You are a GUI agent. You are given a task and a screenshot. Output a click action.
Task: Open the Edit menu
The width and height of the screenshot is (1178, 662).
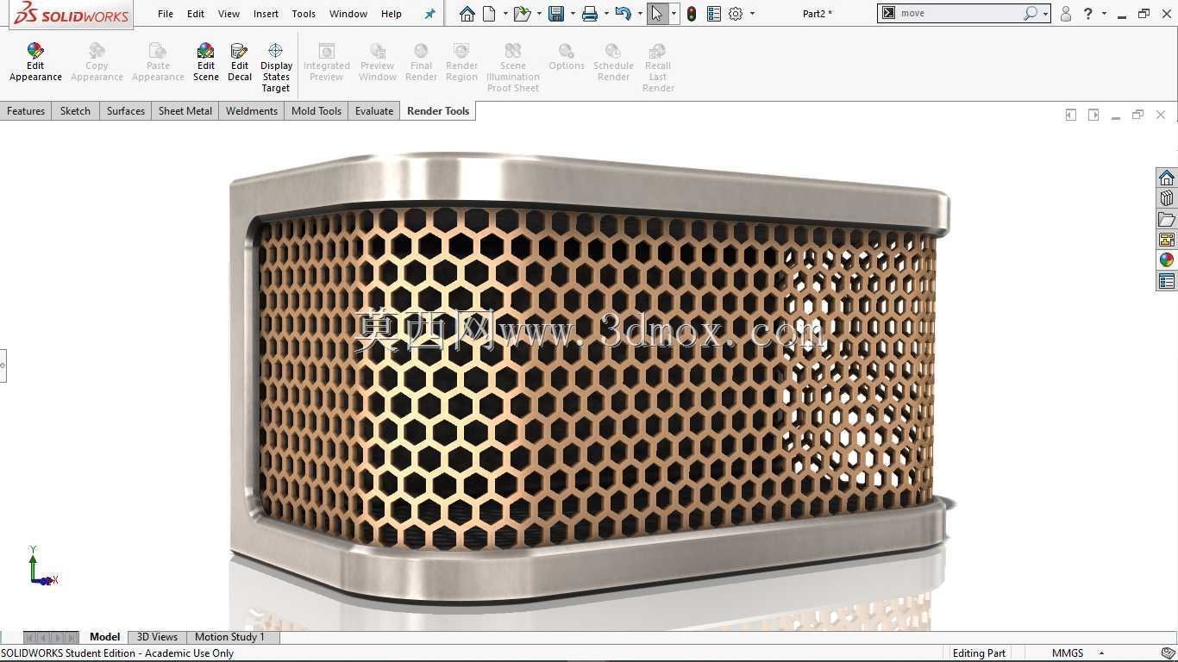click(196, 14)
